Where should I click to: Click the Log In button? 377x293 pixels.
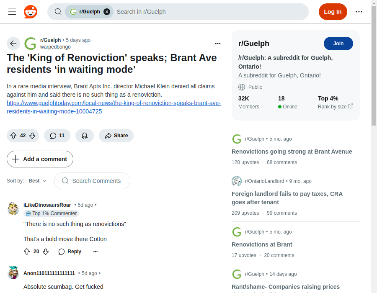pyautogui.click(x=333, y=12)
